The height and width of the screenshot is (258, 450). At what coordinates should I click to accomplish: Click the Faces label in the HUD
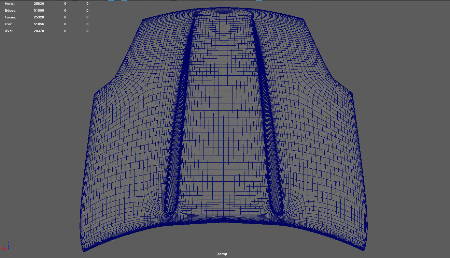pos(10,17)
